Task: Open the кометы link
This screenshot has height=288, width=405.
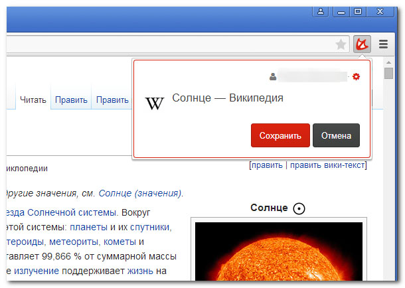Action: (x=120, y=242)
